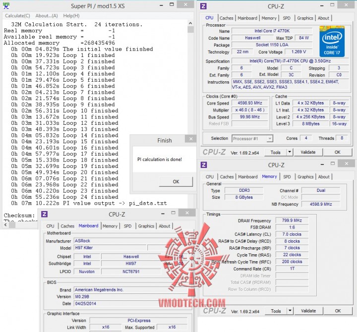Click the CPU-Z logo icon in Memory window
Screen dimensions: 357x332
(x=204, y=165)
